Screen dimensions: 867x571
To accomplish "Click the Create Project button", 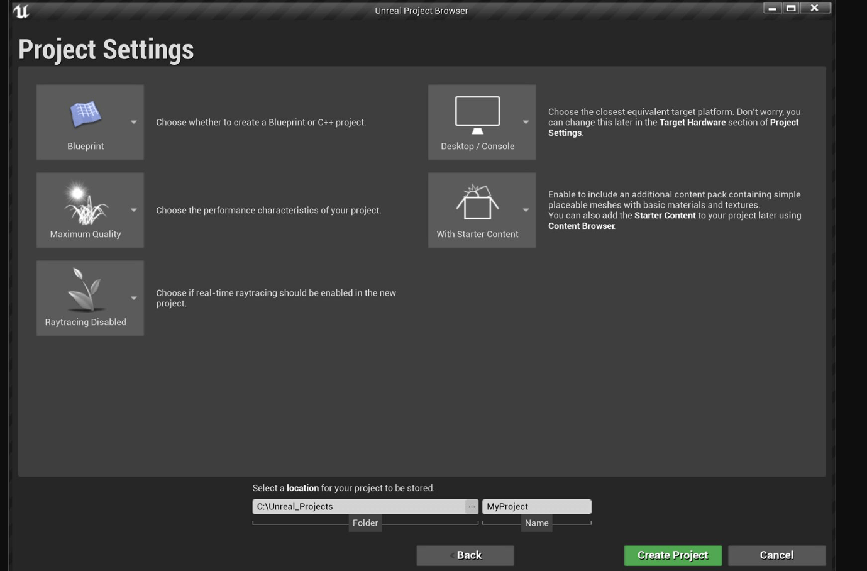I will (673, 555).
